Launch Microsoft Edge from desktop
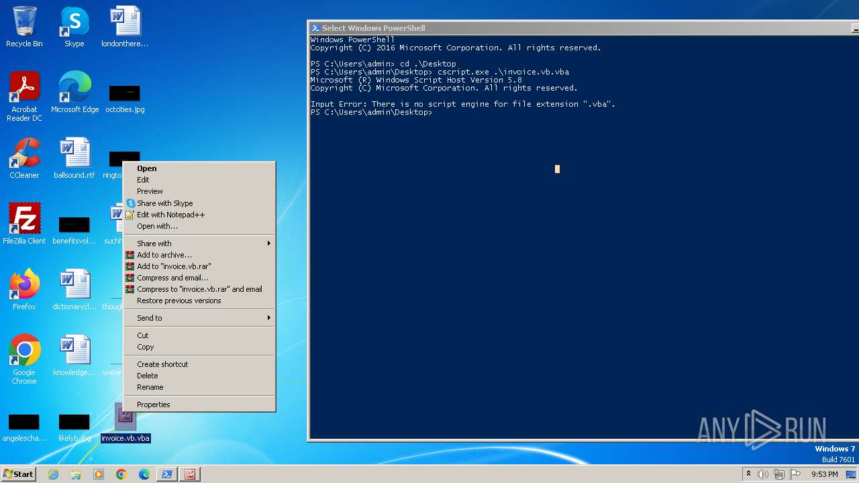This screenshot has width=859, height=483. (x=74, y=93)
